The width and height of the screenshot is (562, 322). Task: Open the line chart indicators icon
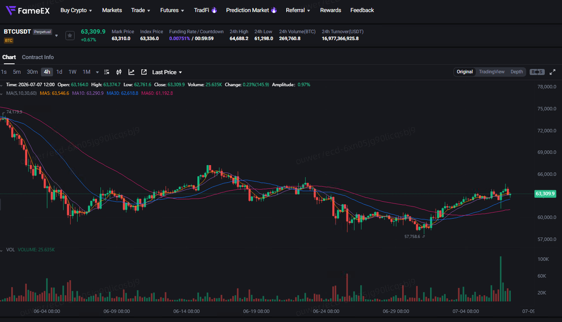pos(131,72)
